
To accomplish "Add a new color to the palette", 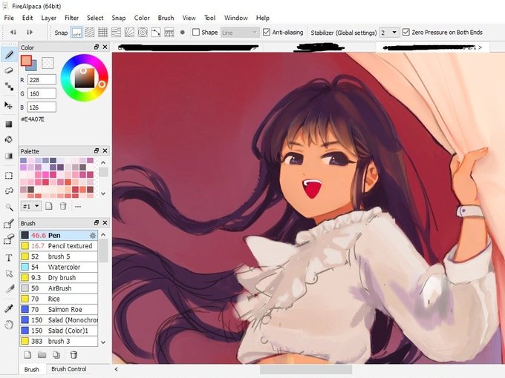I will (x=48, y=206).
